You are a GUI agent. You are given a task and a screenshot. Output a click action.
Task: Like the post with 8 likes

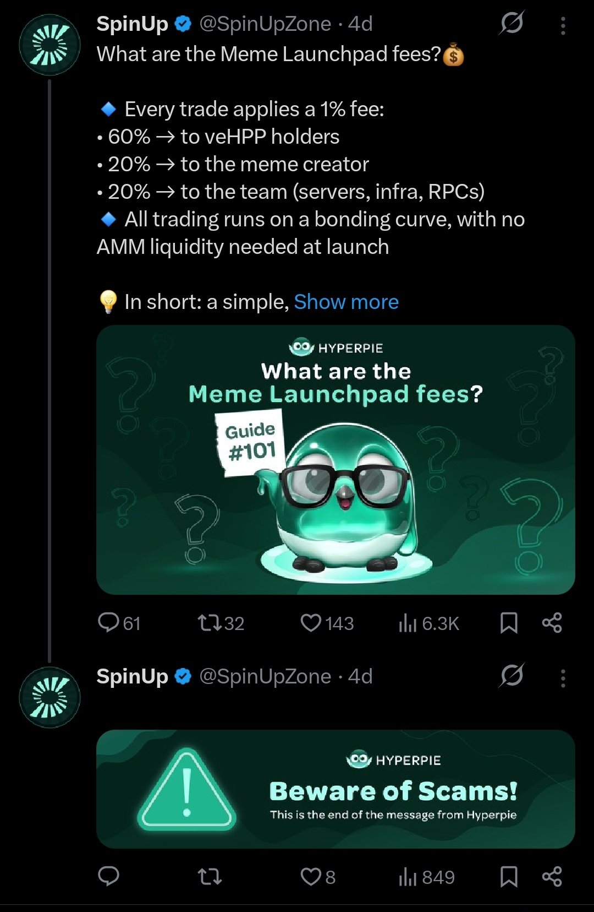pyautogui.click(x=311, y=876)
